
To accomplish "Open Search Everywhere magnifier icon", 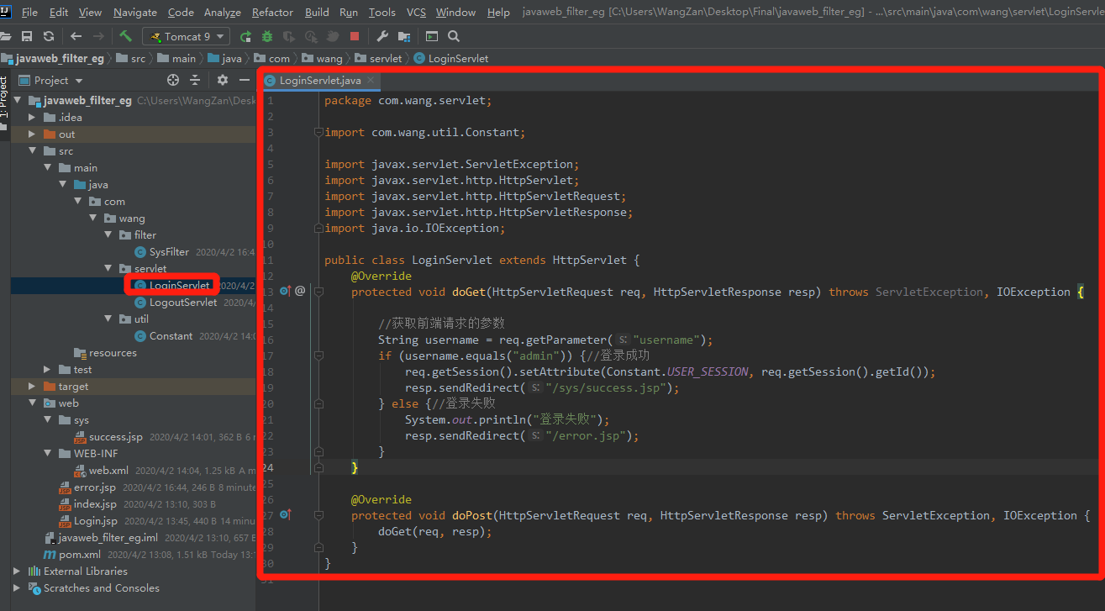I will pos(454,36).
